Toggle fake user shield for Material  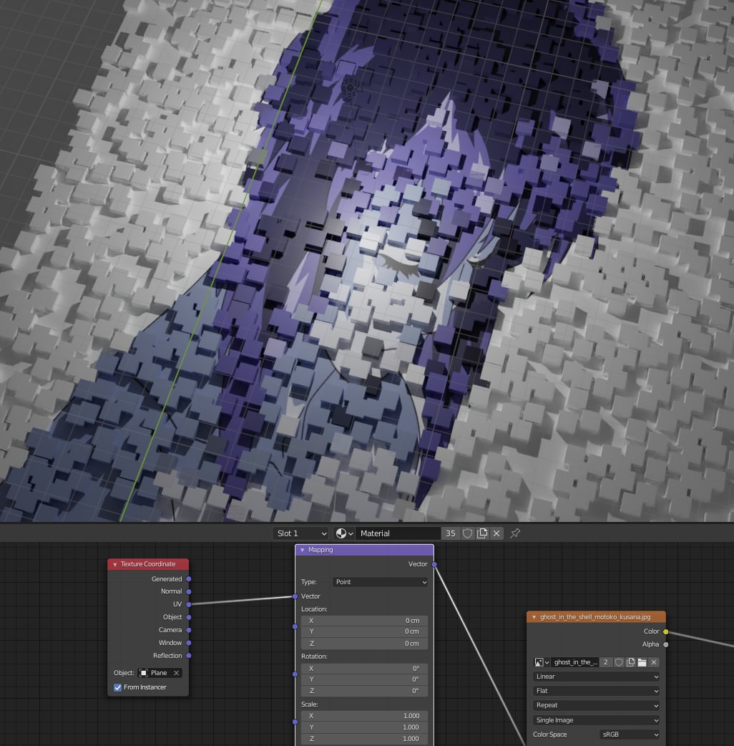(467, 533)
